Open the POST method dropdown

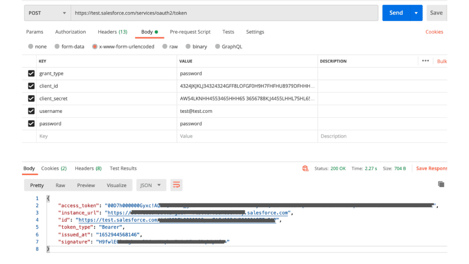46,13
